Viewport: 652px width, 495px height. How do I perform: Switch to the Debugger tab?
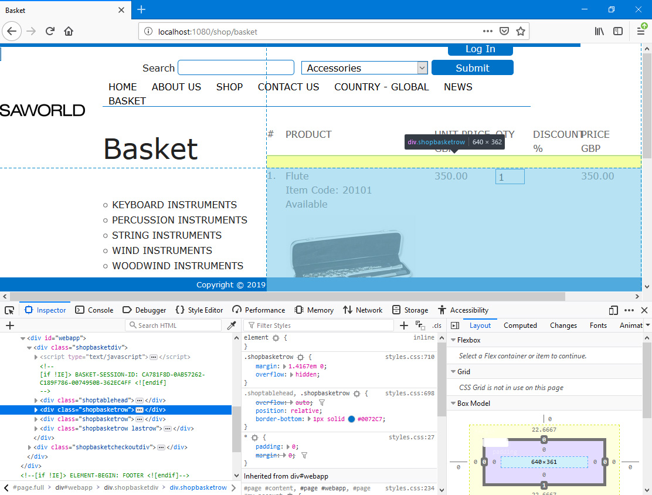[144, 310]
